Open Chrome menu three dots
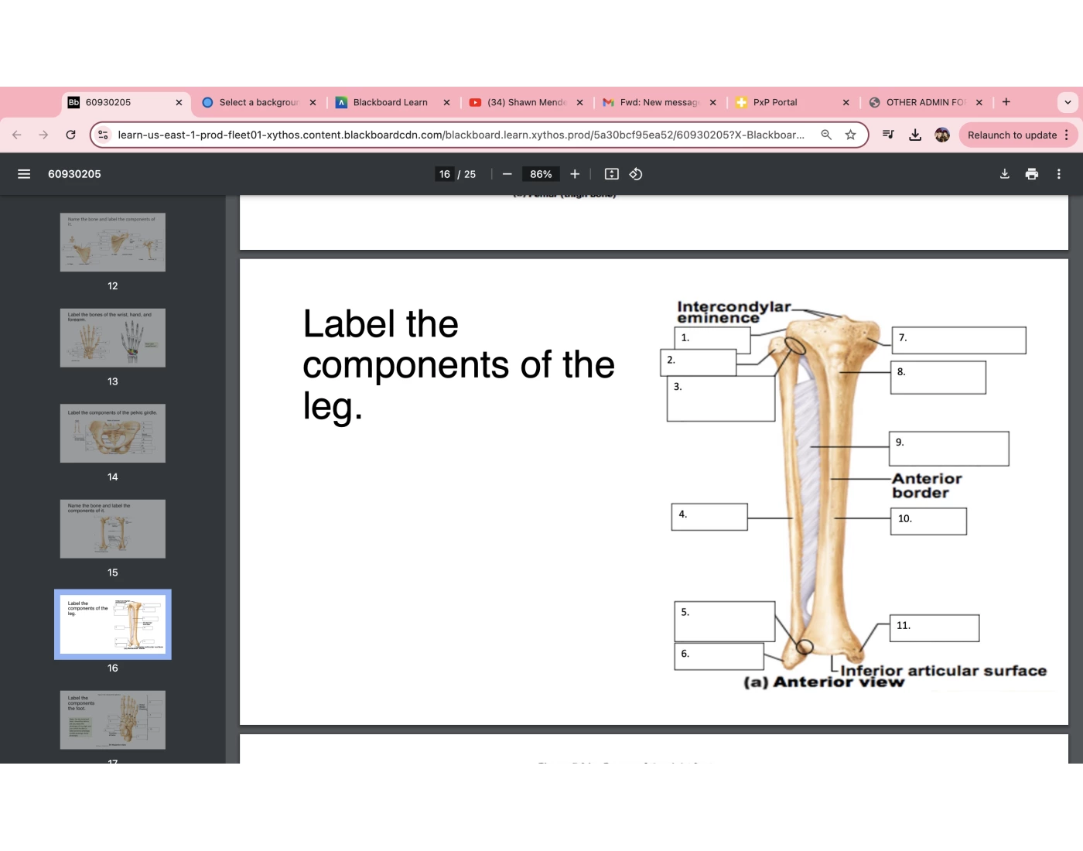This screenshot has height=851, width=1083. pos(1067,135)
